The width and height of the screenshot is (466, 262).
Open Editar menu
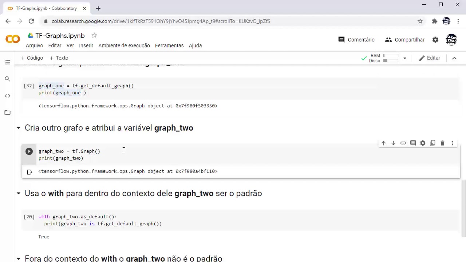click(x=55, y=45)
